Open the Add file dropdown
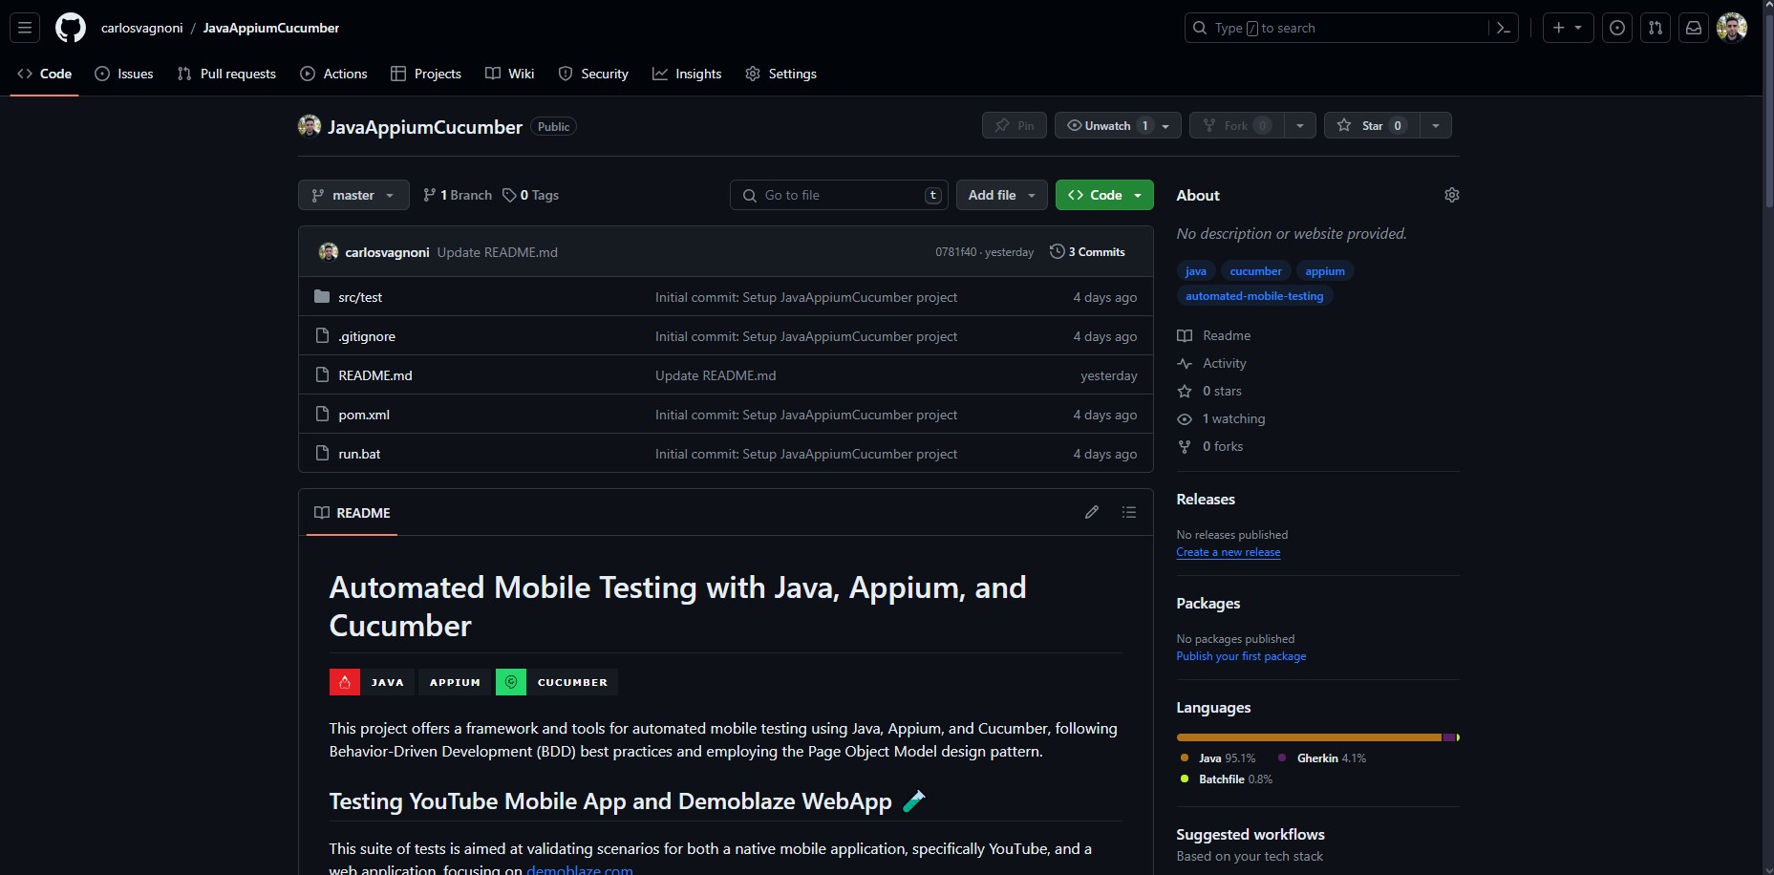 coord(1000,195)
